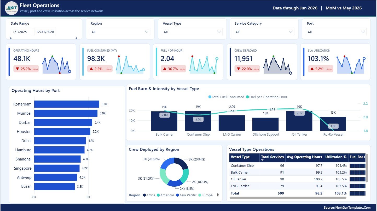Click the table's vertical scrollbar
This screenshot has width=377, height=211.
[x=367, y=168]
